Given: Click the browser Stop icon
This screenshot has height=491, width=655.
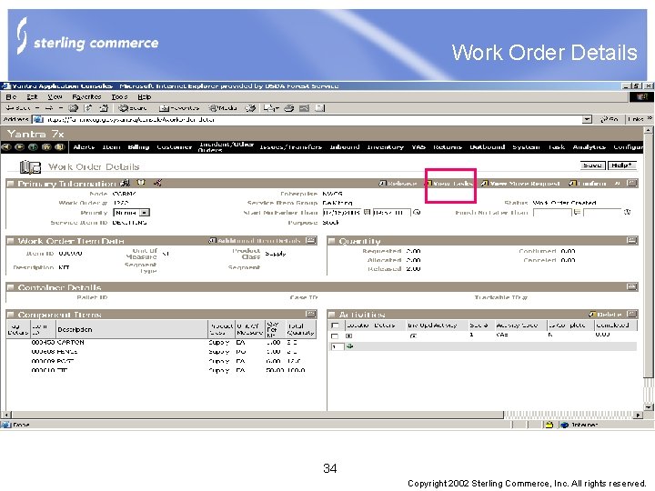Looking at the screenshot, I should [74, 108].
